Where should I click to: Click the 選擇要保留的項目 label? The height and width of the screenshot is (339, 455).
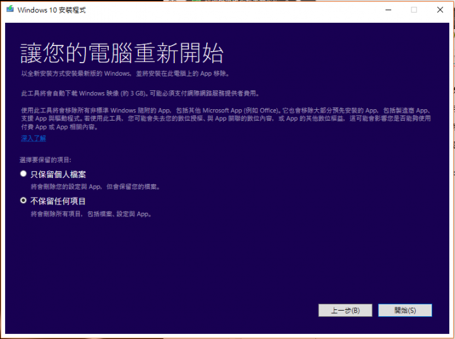click(45, 160)
